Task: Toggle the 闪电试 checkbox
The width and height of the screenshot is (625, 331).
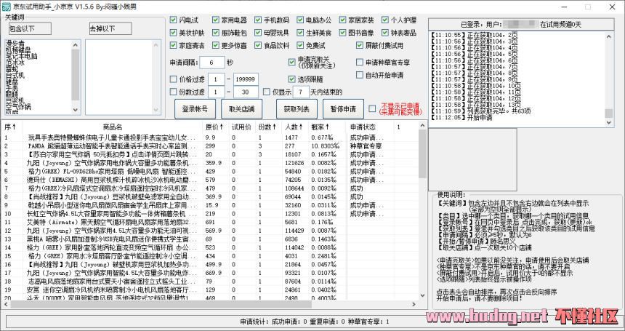Action: [173, 20]
